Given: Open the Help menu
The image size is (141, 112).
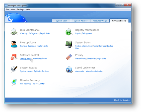Looking at the screenshot, I should [28, 9].
